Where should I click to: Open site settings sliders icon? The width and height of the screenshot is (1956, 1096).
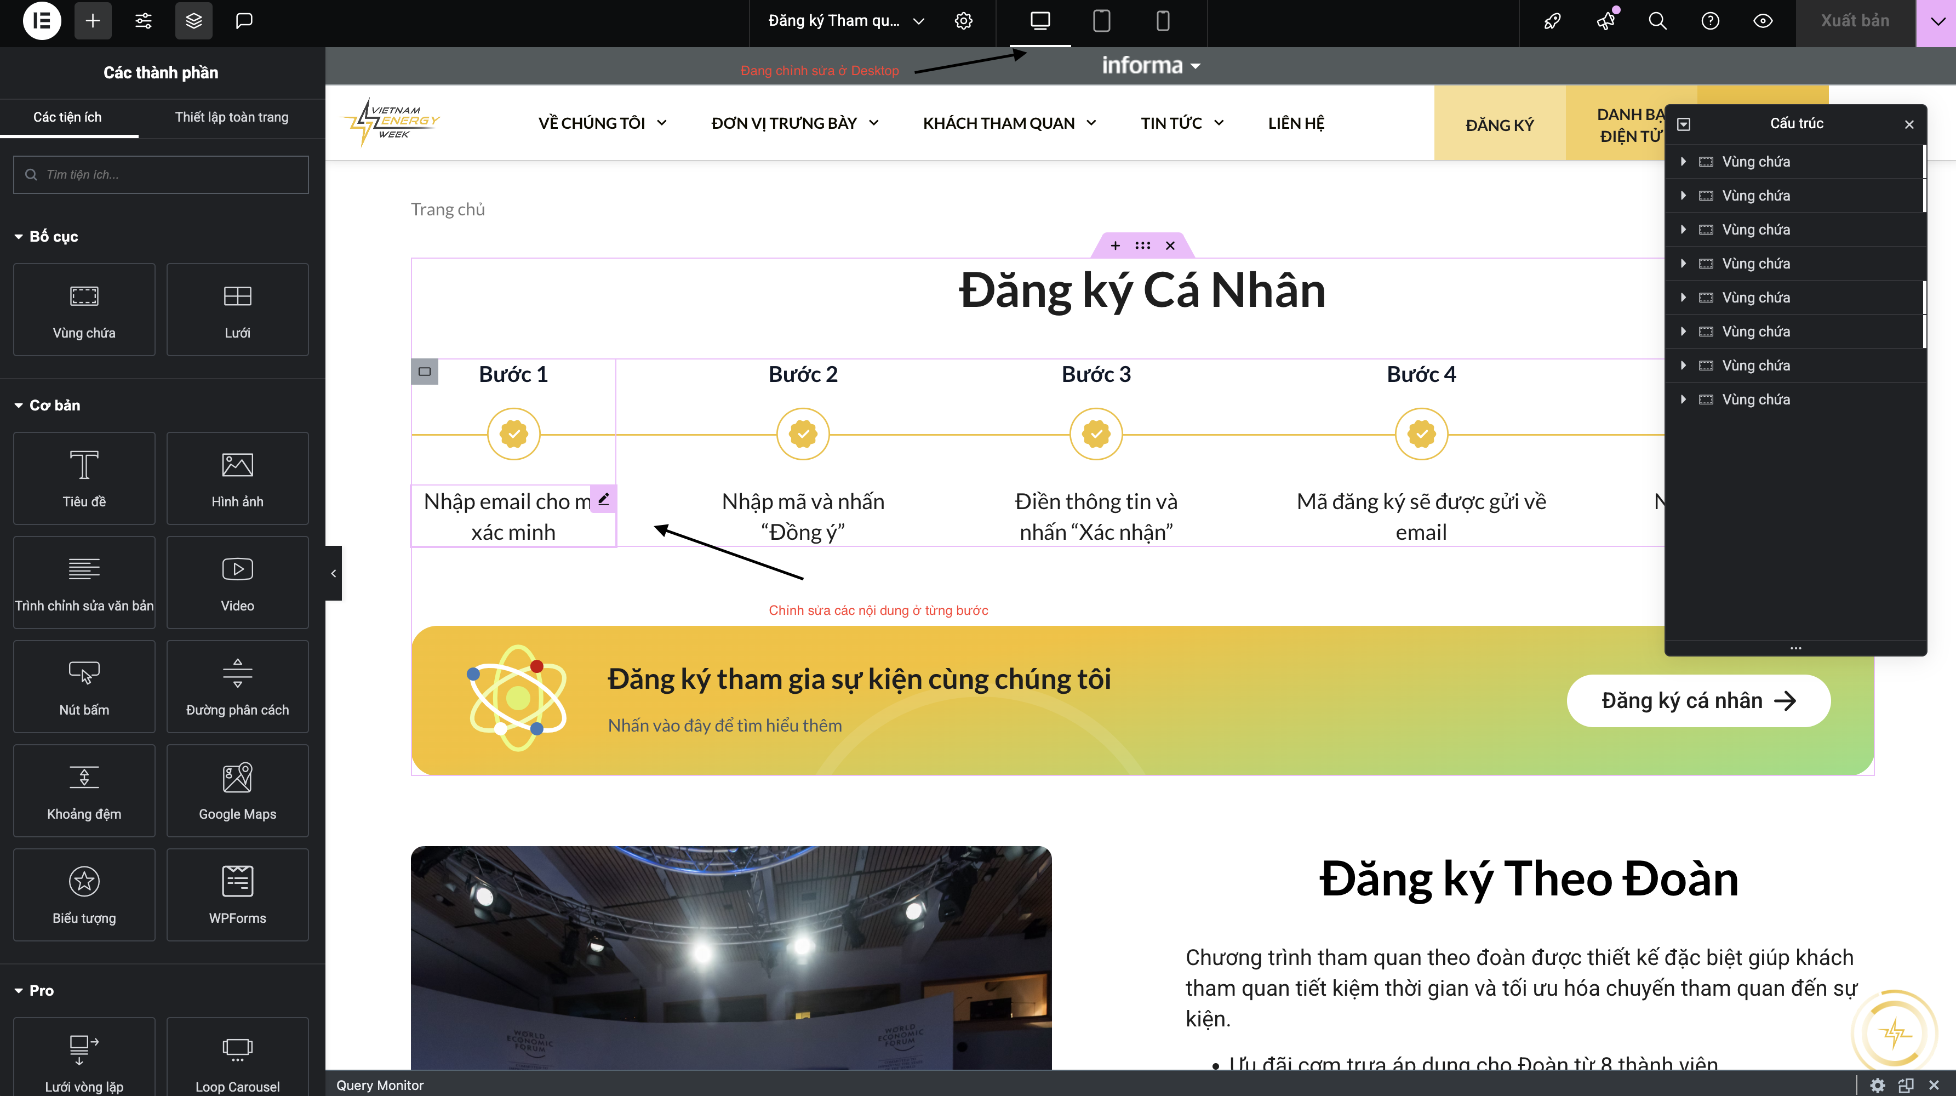tap(144, 20)
